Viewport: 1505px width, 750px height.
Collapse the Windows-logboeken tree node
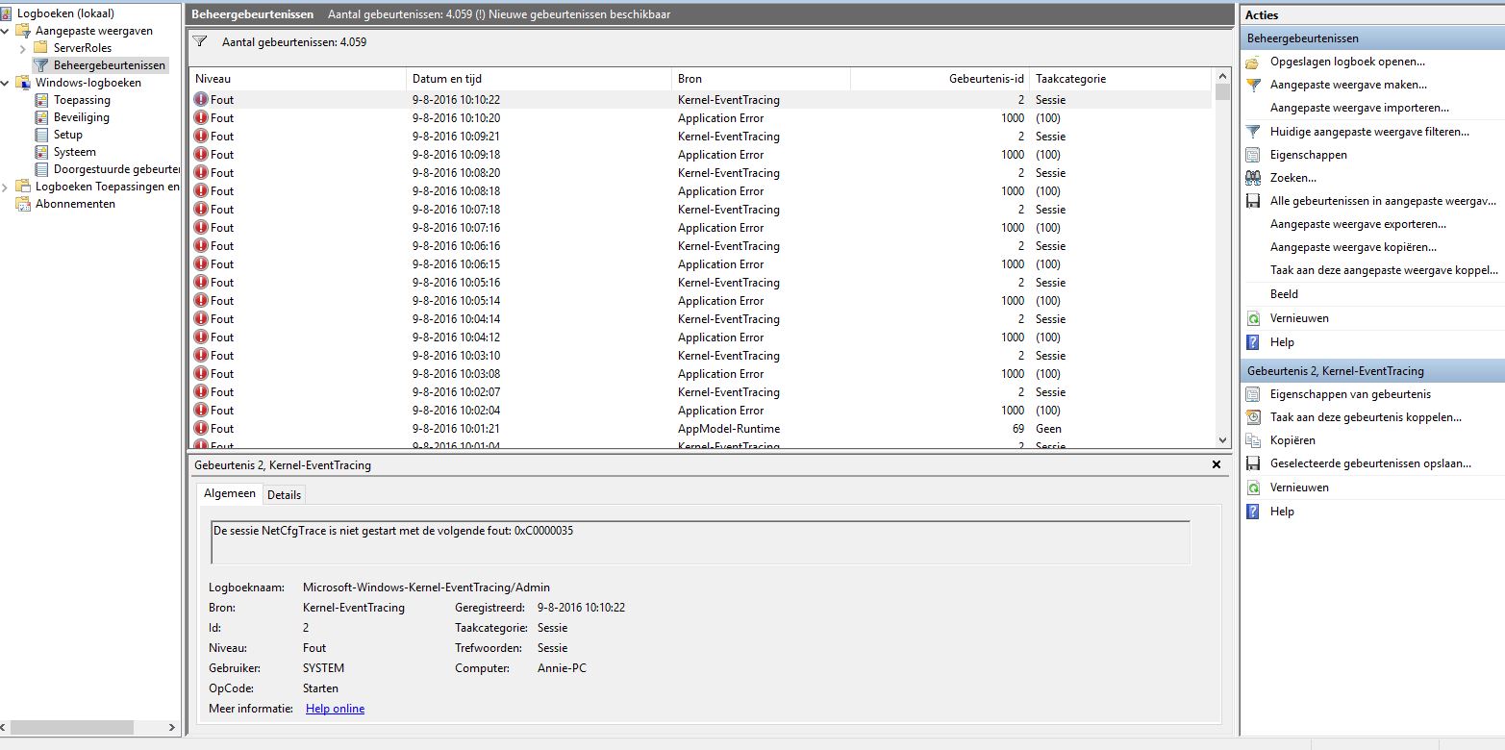tap(6, 83)
